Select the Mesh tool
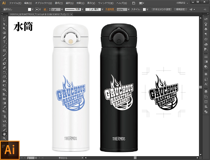This screenshot has width=210, height=160. pos(4,99)
